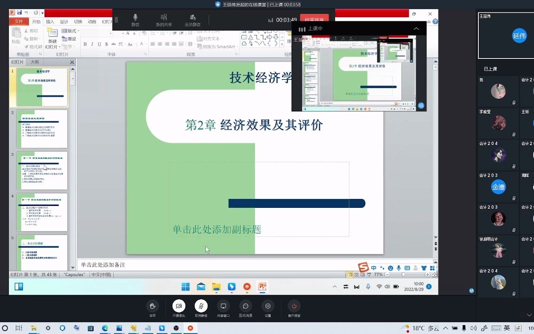Open interactive messages (互动消息) icon

click(x=246, y=306)
